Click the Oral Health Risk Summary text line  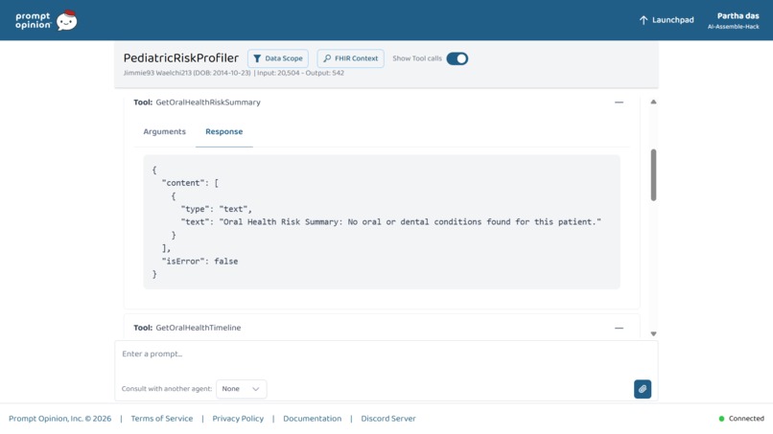[391, 222]
